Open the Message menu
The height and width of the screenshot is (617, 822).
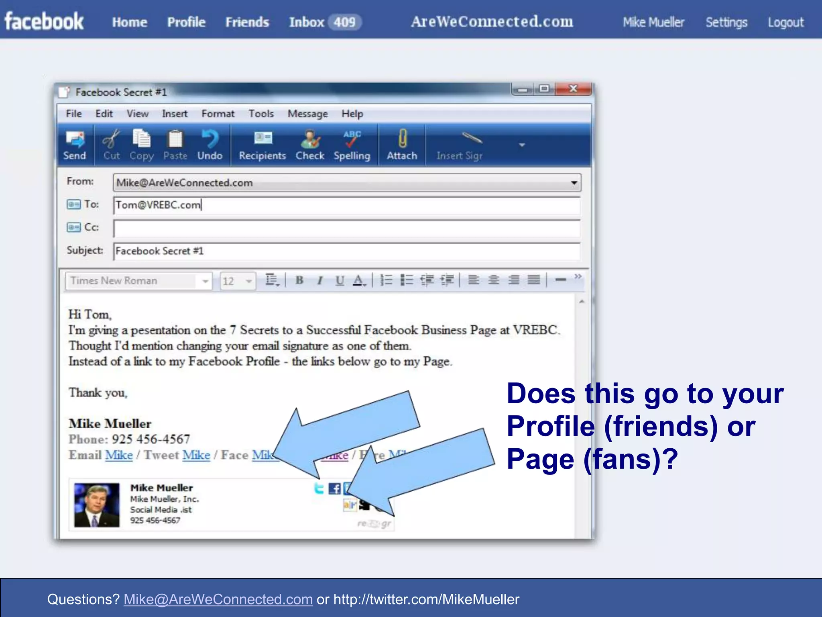[308, 114]
